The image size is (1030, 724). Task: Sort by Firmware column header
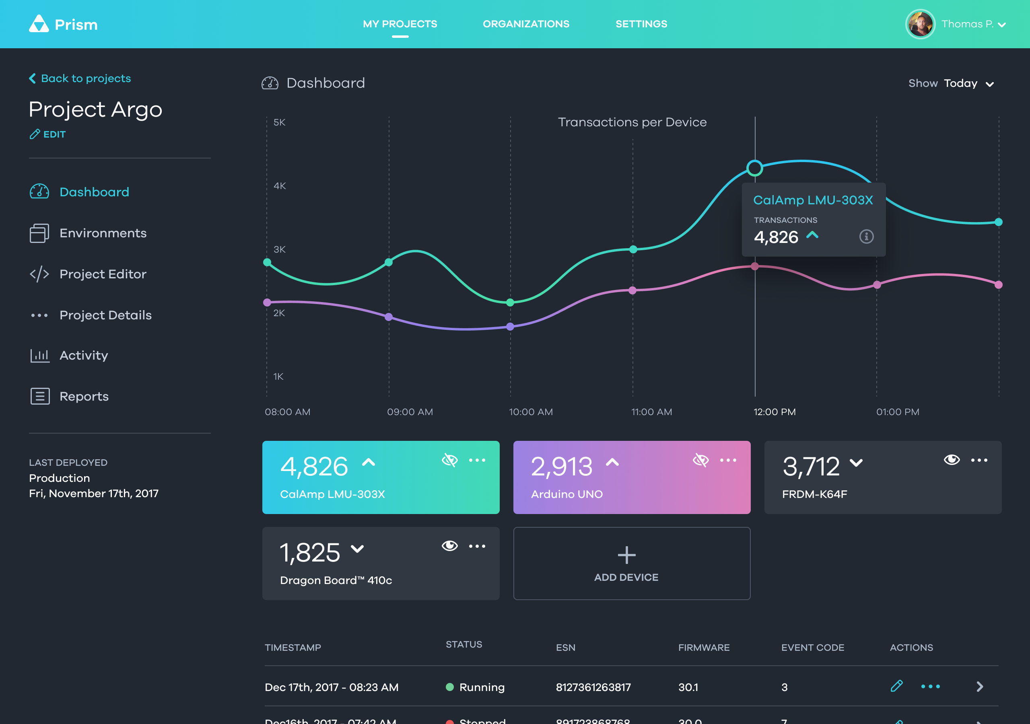(x=703, y=647)
